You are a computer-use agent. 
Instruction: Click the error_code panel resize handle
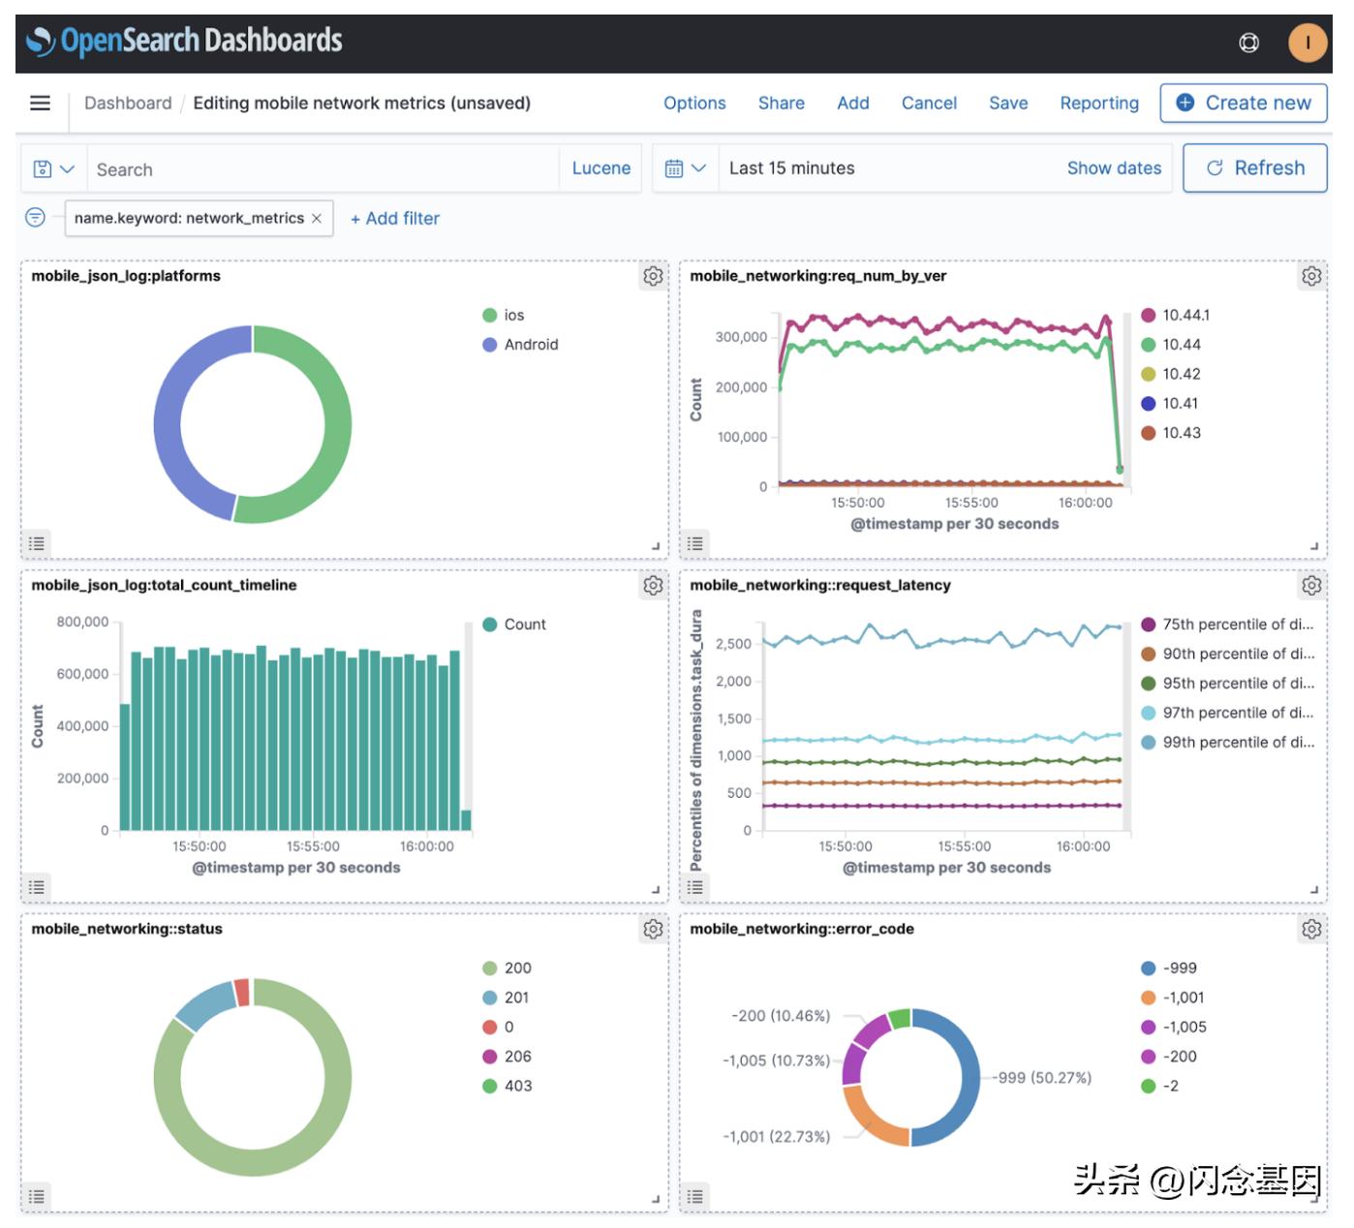coord(1314,1199)
